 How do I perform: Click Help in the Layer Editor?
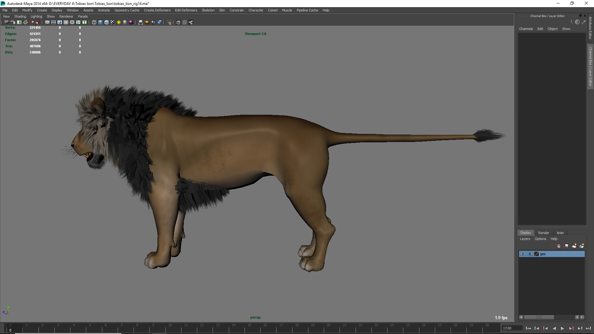pos(554,239)
